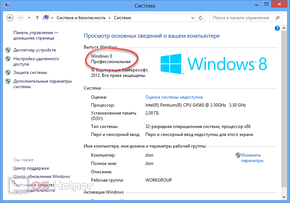Click the Forward navigation arrow
The width and height of the screenshot is (290, 203).
(x=20, y=18)
